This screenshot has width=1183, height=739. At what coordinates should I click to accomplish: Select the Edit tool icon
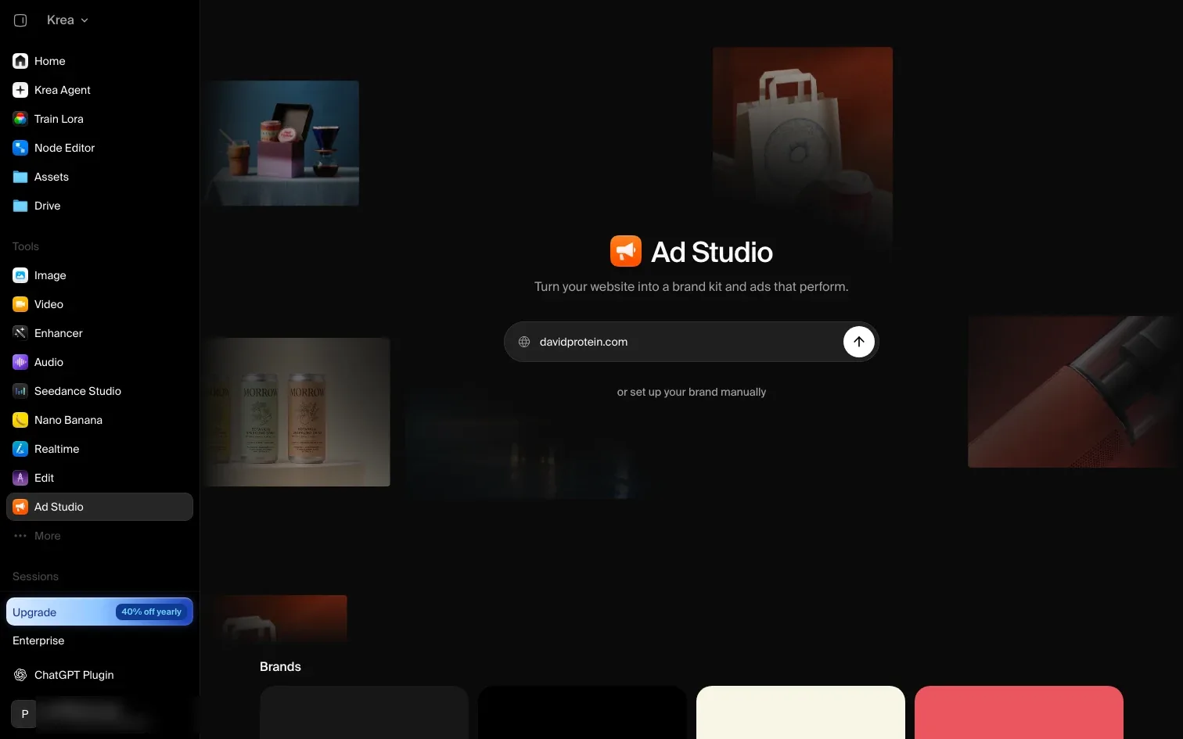(20, 478)
